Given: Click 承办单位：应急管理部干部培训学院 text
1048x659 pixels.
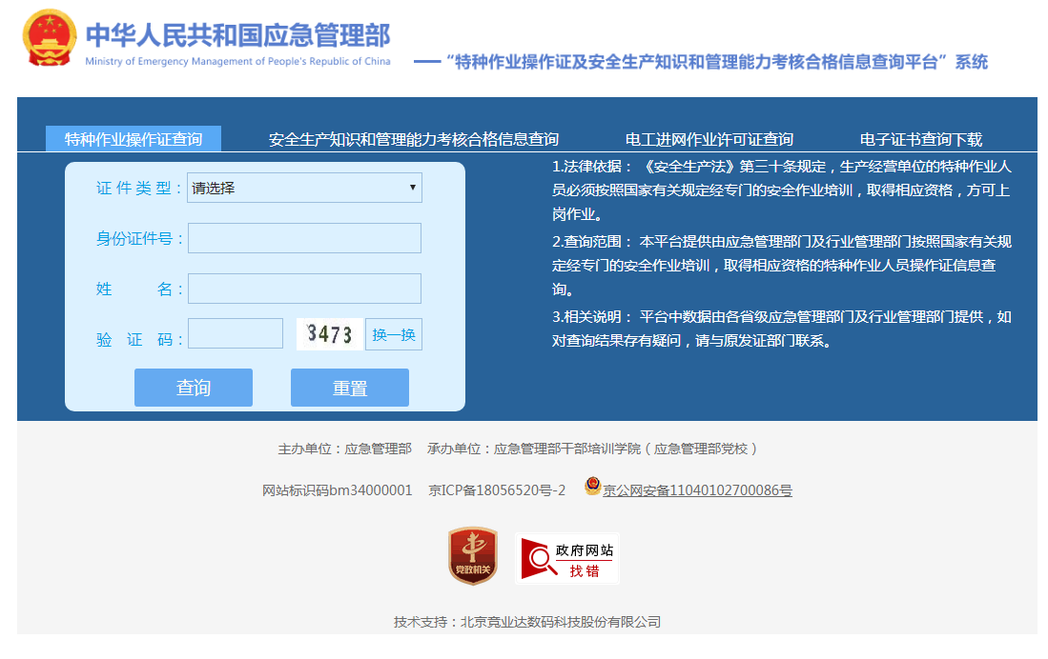Looking at the screenshot, I should click(592, 449).
